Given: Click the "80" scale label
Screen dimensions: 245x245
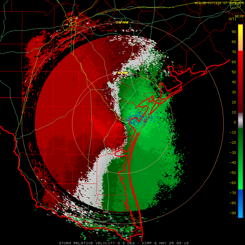Looking at the screenshot, I should 234,42.
